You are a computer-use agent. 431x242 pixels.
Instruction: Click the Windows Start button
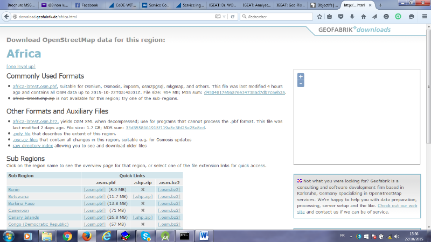(9, 236)
